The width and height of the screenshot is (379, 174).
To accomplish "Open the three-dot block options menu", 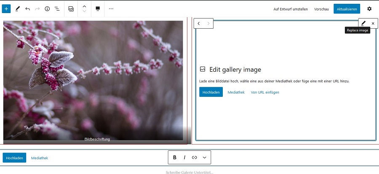I will (x=111, y=9).
